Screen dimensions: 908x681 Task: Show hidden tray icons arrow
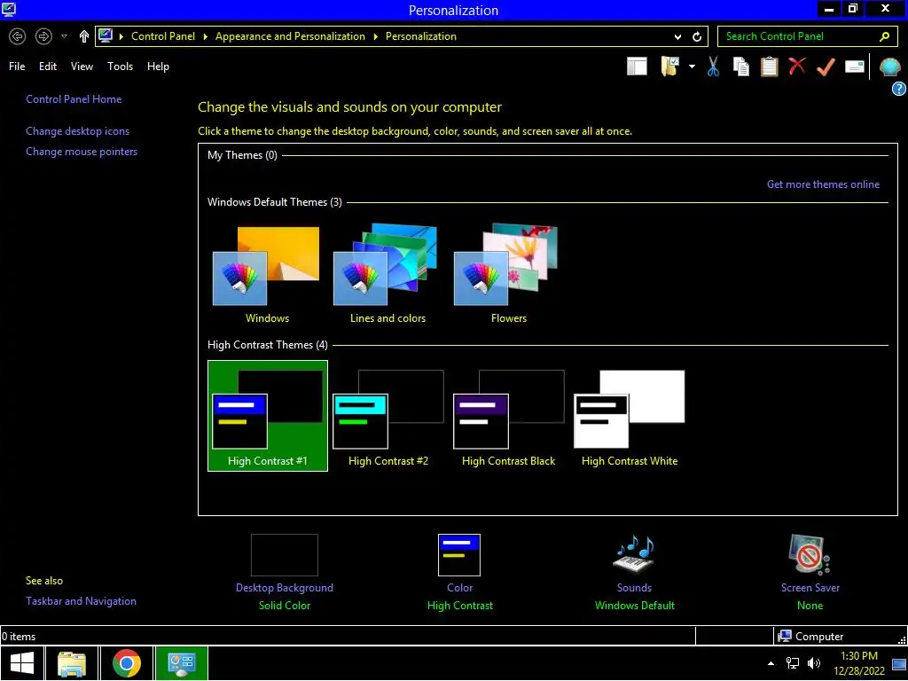(771, 663)
